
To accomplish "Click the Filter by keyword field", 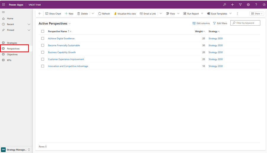I will pyautogui.click(x=245, y=23).
